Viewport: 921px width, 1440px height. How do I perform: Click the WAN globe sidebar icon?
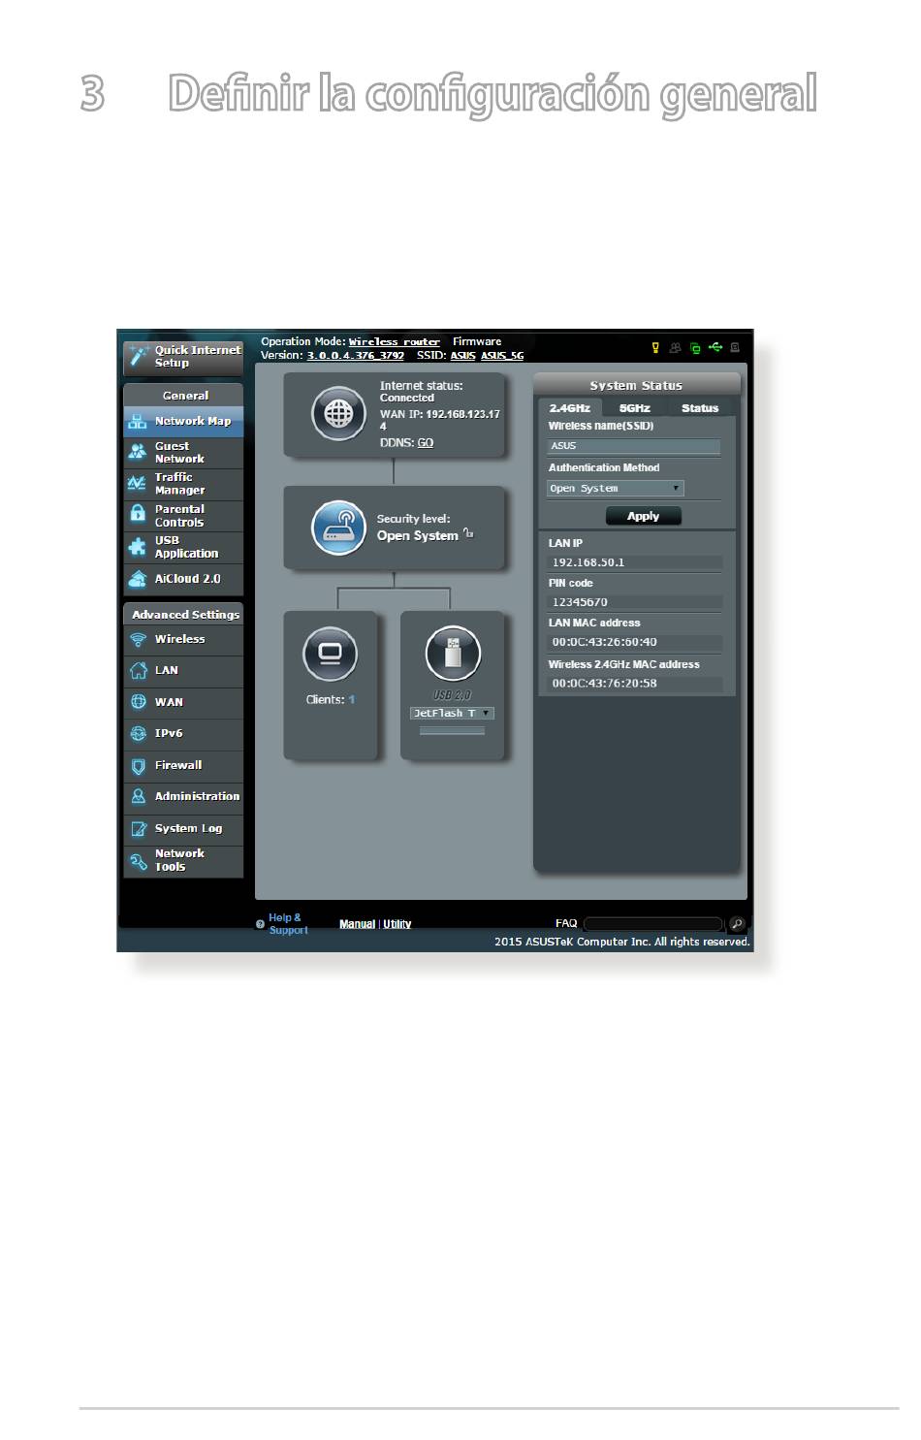(139, 702)
